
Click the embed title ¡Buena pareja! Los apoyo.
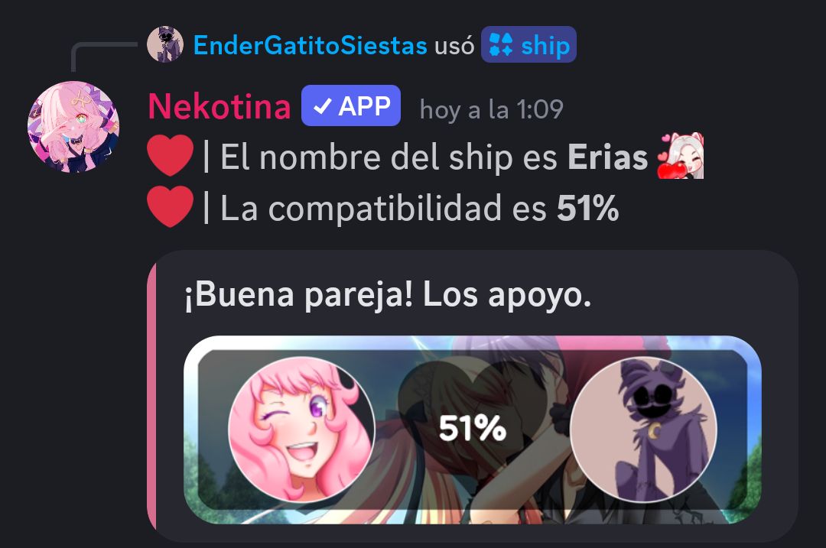coord(388,295)
